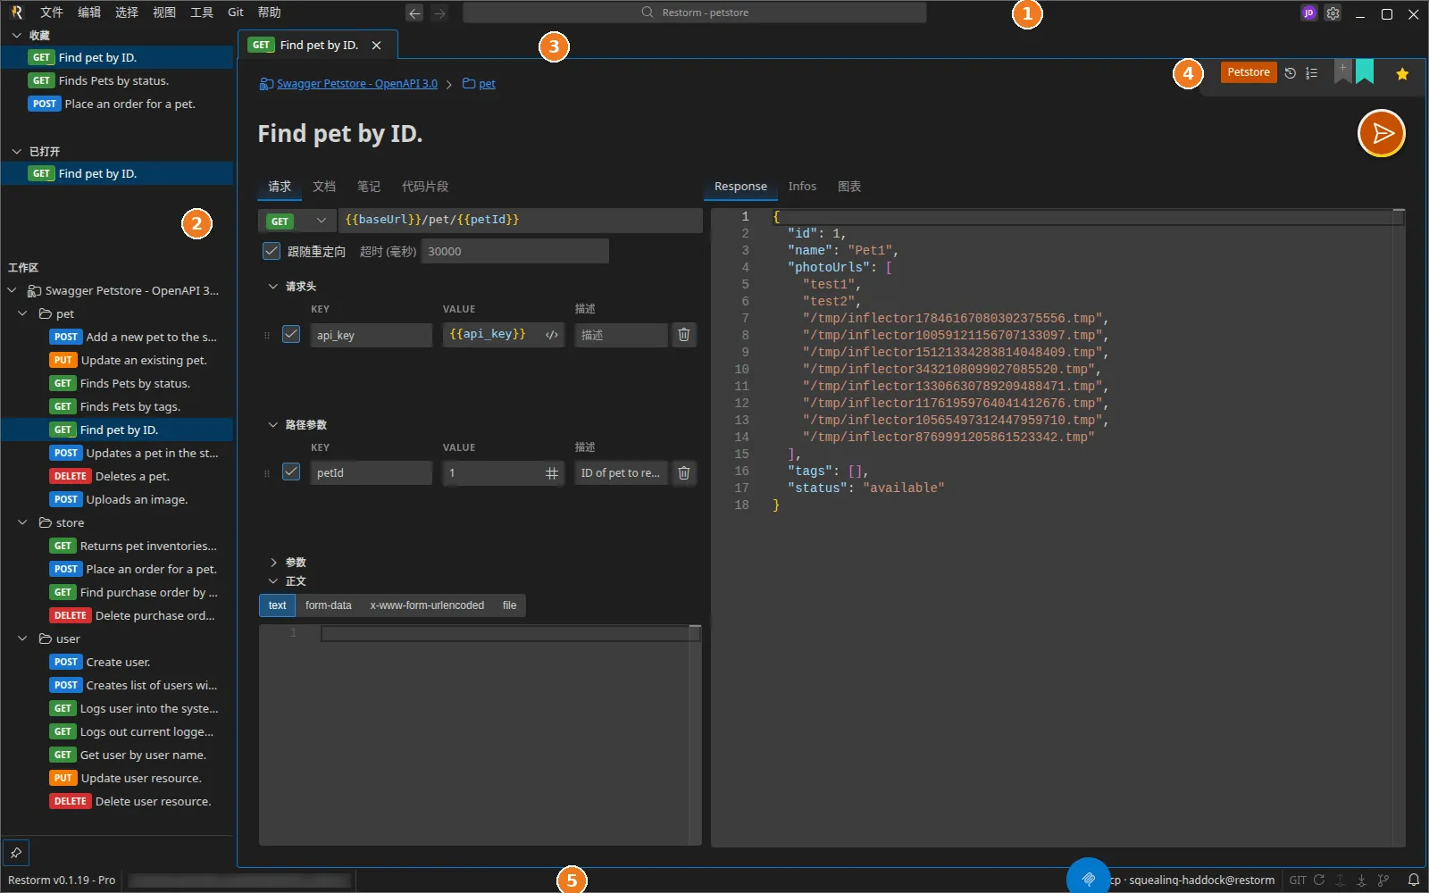Image resolution: width=1429 pixels, height=893 pixels.
Task: Open Swagger Petstore - OpenAPI 3.0 breadcrumb link
Action: click(357, 84)
